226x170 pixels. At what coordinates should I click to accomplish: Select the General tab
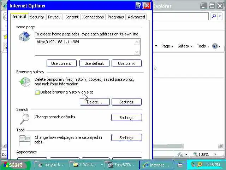click(x=19, y=16)
